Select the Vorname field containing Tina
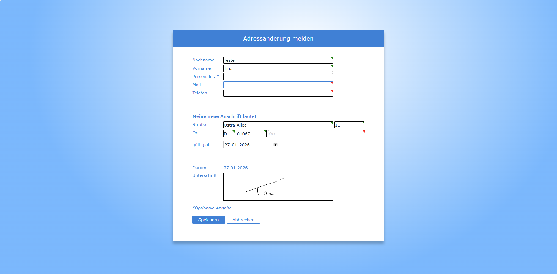This screenshot has width=557, height=274. [278, 68]
